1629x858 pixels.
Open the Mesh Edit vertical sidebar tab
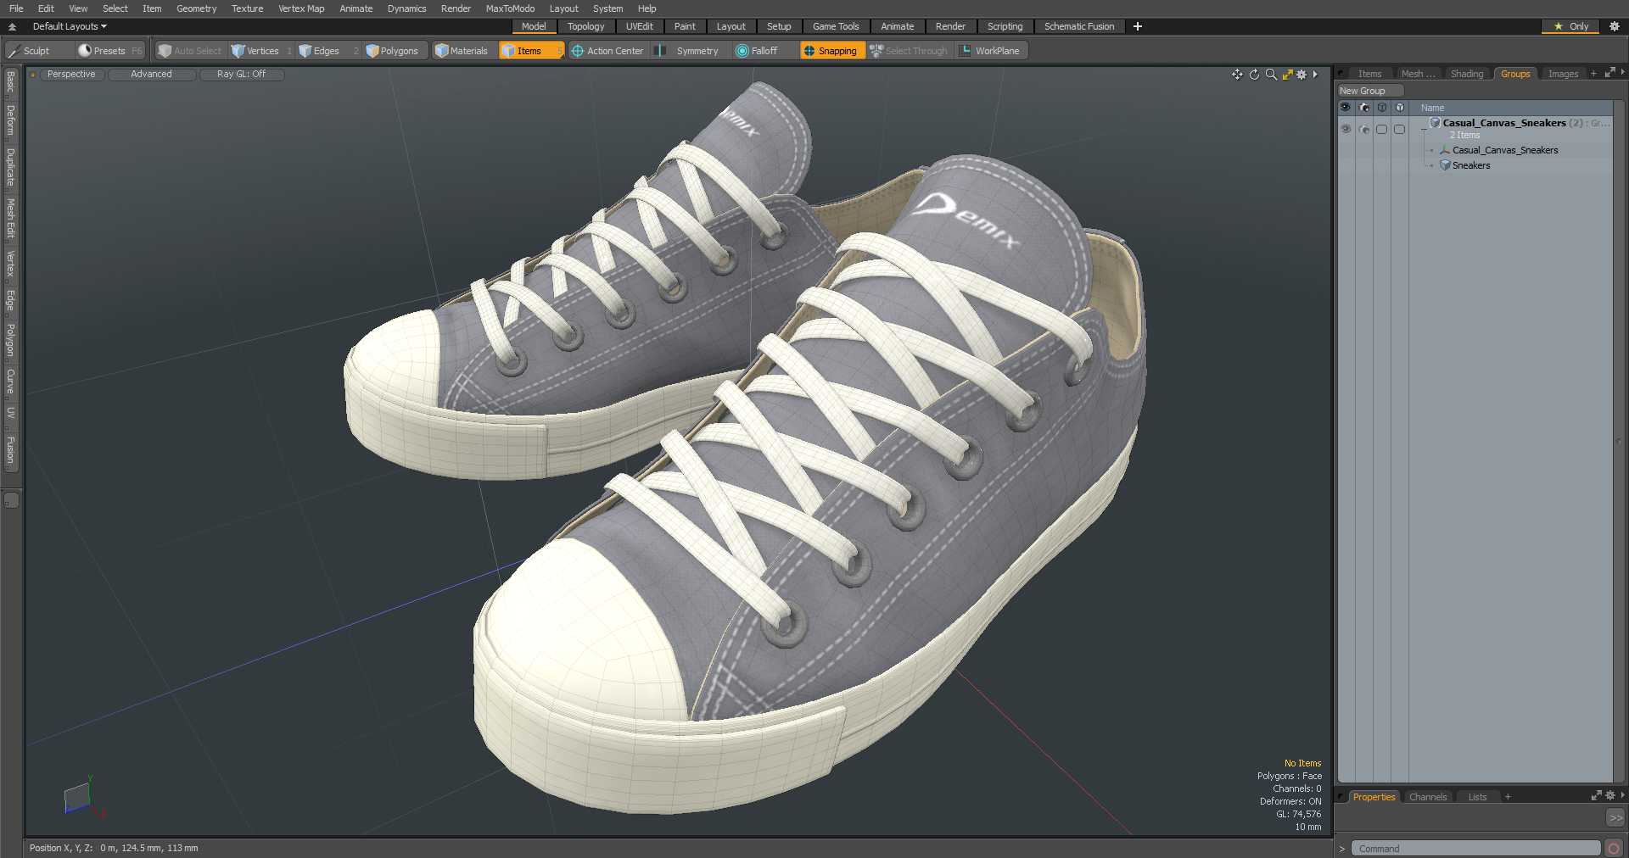[x=10, y=219]
